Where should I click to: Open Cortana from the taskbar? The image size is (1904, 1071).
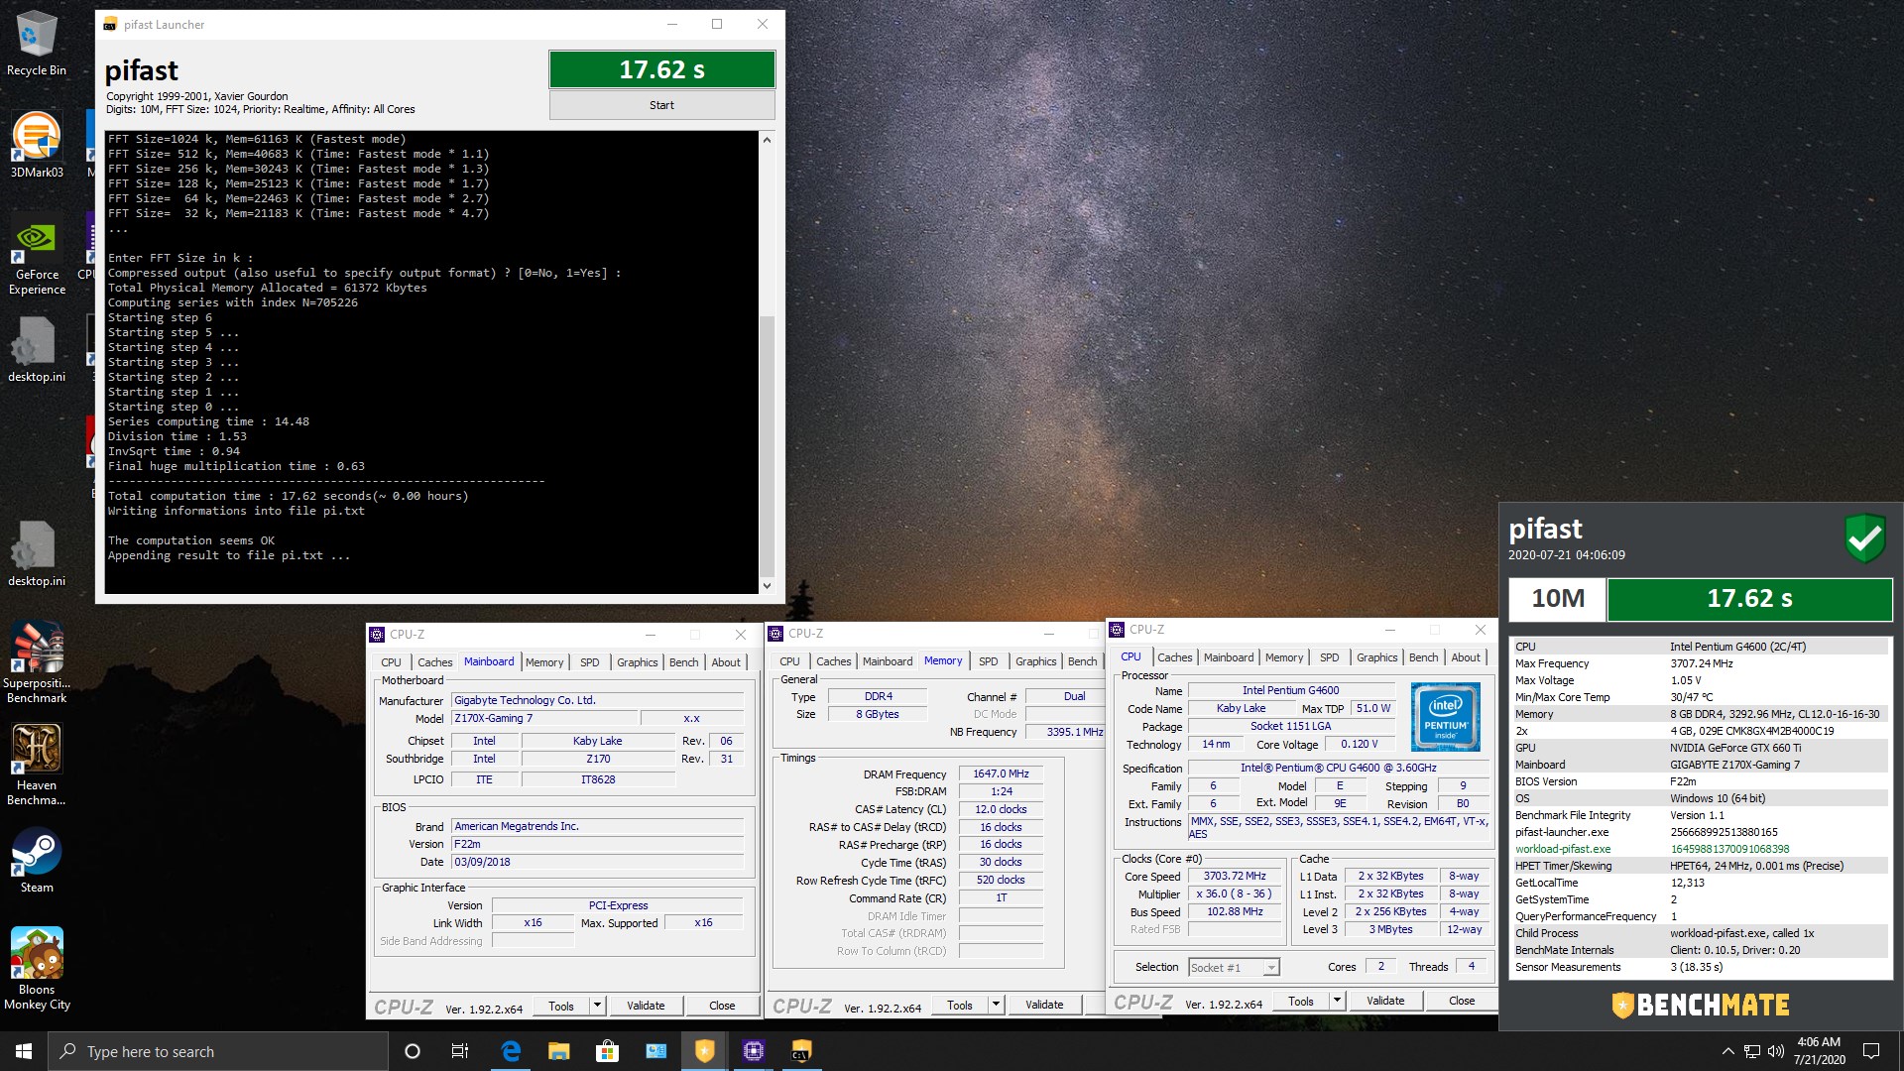click(x=413, y=1051)
